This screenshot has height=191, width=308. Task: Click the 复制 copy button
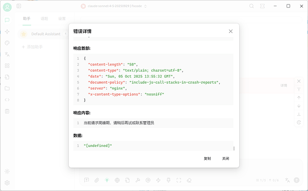pyautogui.click(x=207, y=158)
